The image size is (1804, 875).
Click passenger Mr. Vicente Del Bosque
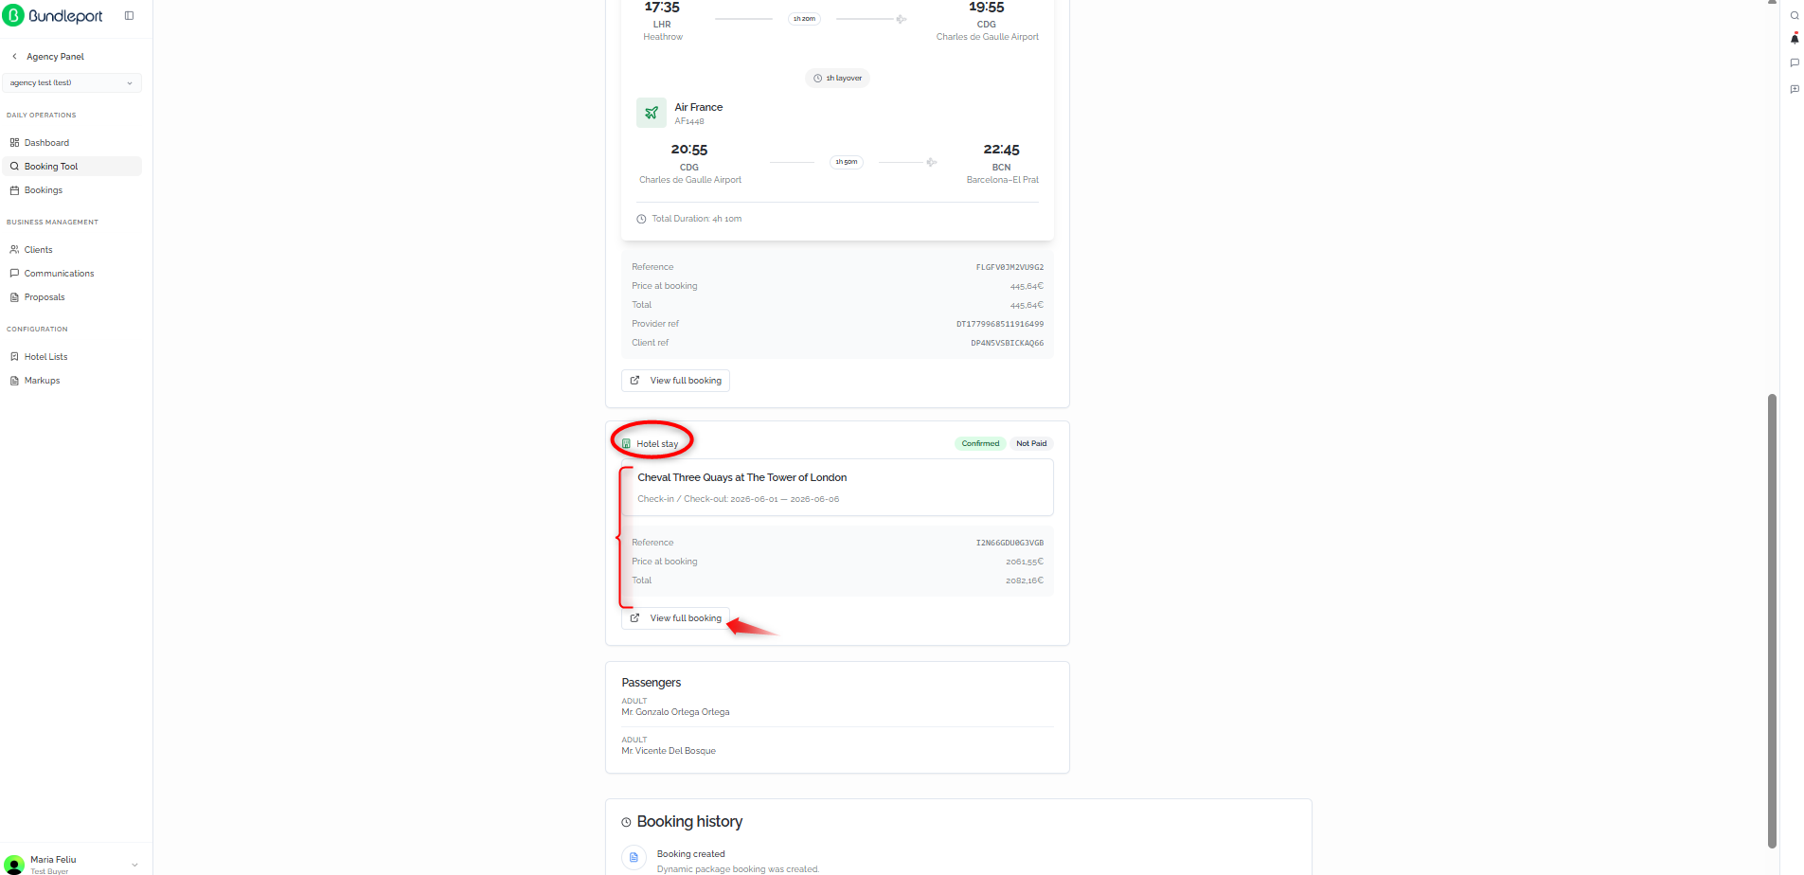click(x=669, y=751)
